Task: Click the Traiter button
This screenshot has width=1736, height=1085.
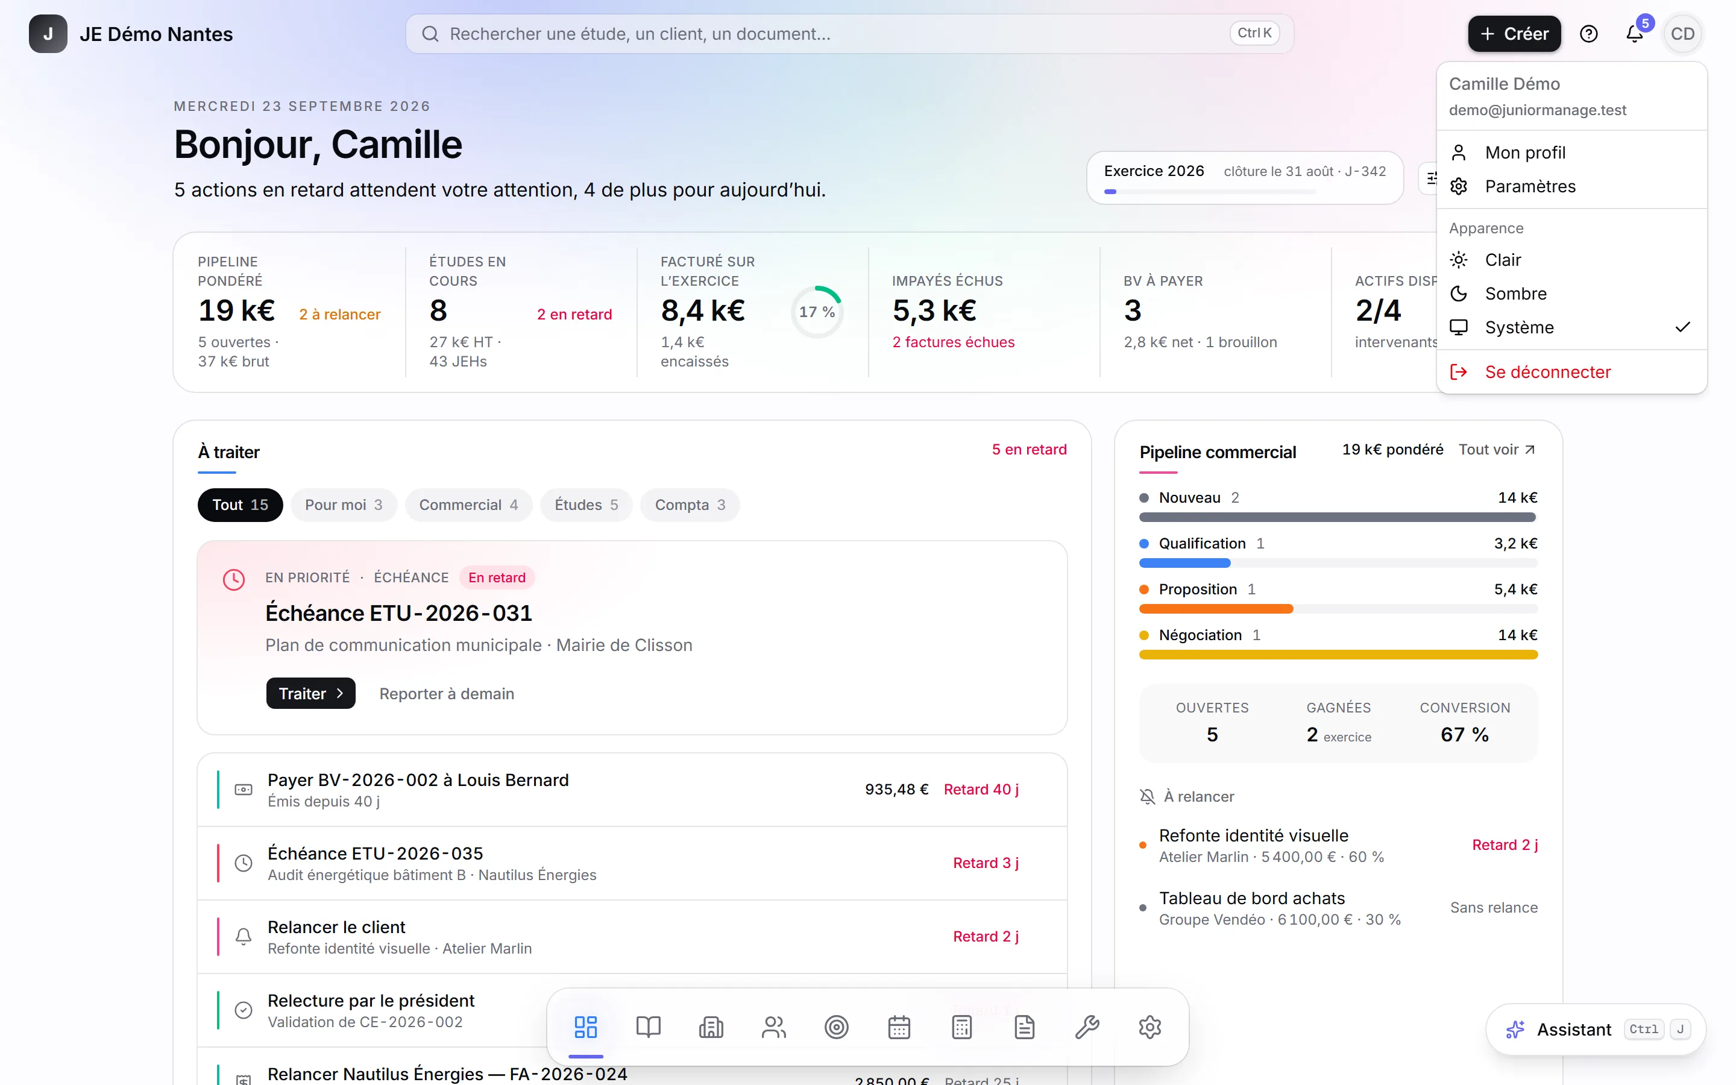Action: [x=310, y=693]
